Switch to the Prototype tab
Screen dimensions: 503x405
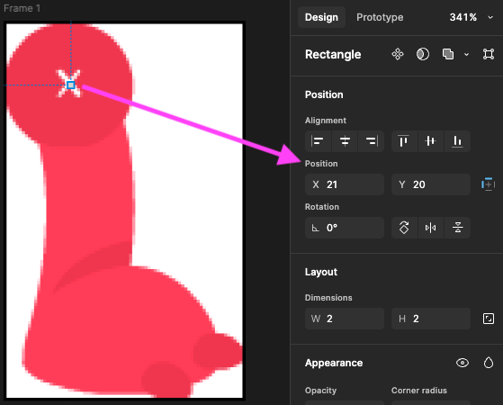[x=380, y=17]
